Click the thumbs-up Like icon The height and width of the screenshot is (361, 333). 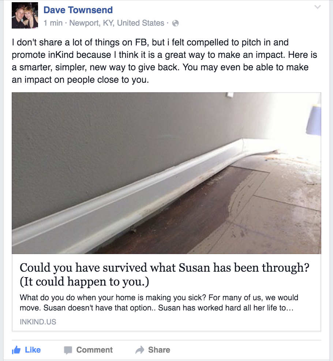[16, 350]
